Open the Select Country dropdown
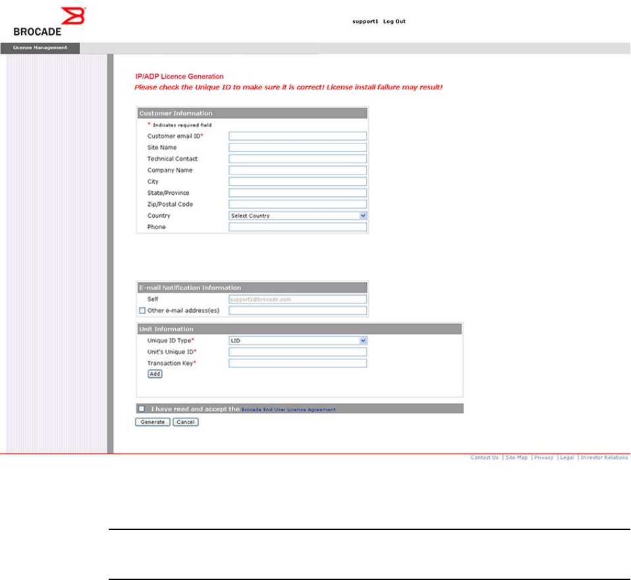 click(298, 215)
